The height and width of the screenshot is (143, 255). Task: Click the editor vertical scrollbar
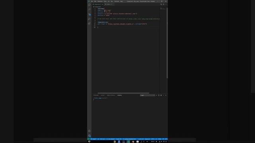click(167, 43)
